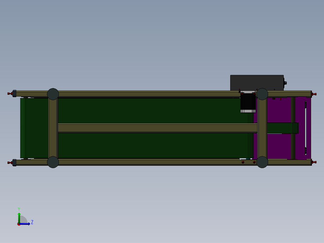
Task: Pick the round foot at upper left
Action: (x=53, y=94)
